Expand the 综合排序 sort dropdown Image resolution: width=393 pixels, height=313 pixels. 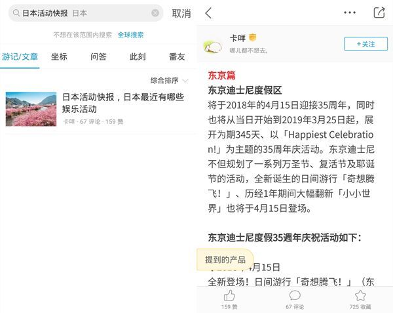pos(169,81)
